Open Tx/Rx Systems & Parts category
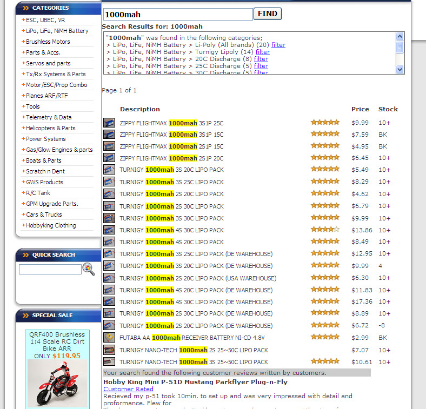The height and width of the screenshot is (409, 426). point(56,74)
